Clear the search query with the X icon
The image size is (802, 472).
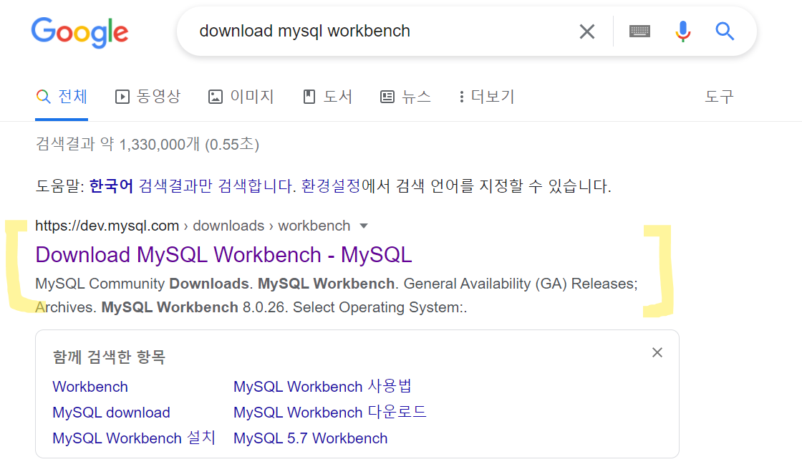coord(587,32)
